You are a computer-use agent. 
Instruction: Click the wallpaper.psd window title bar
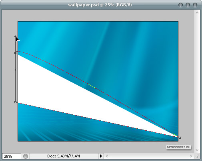(x=100, y=5)
